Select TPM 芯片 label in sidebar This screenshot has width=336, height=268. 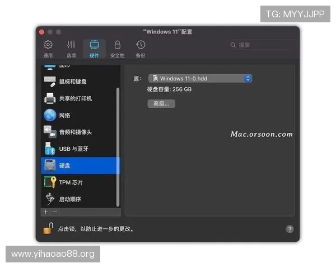coord(71,183)
